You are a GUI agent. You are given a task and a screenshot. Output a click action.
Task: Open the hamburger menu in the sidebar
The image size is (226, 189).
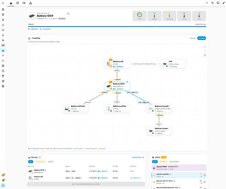pyautogui.click(x=3, y=3)
